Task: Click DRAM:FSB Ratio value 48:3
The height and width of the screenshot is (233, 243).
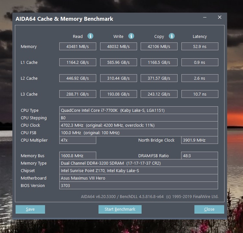Action: (200, 156)
